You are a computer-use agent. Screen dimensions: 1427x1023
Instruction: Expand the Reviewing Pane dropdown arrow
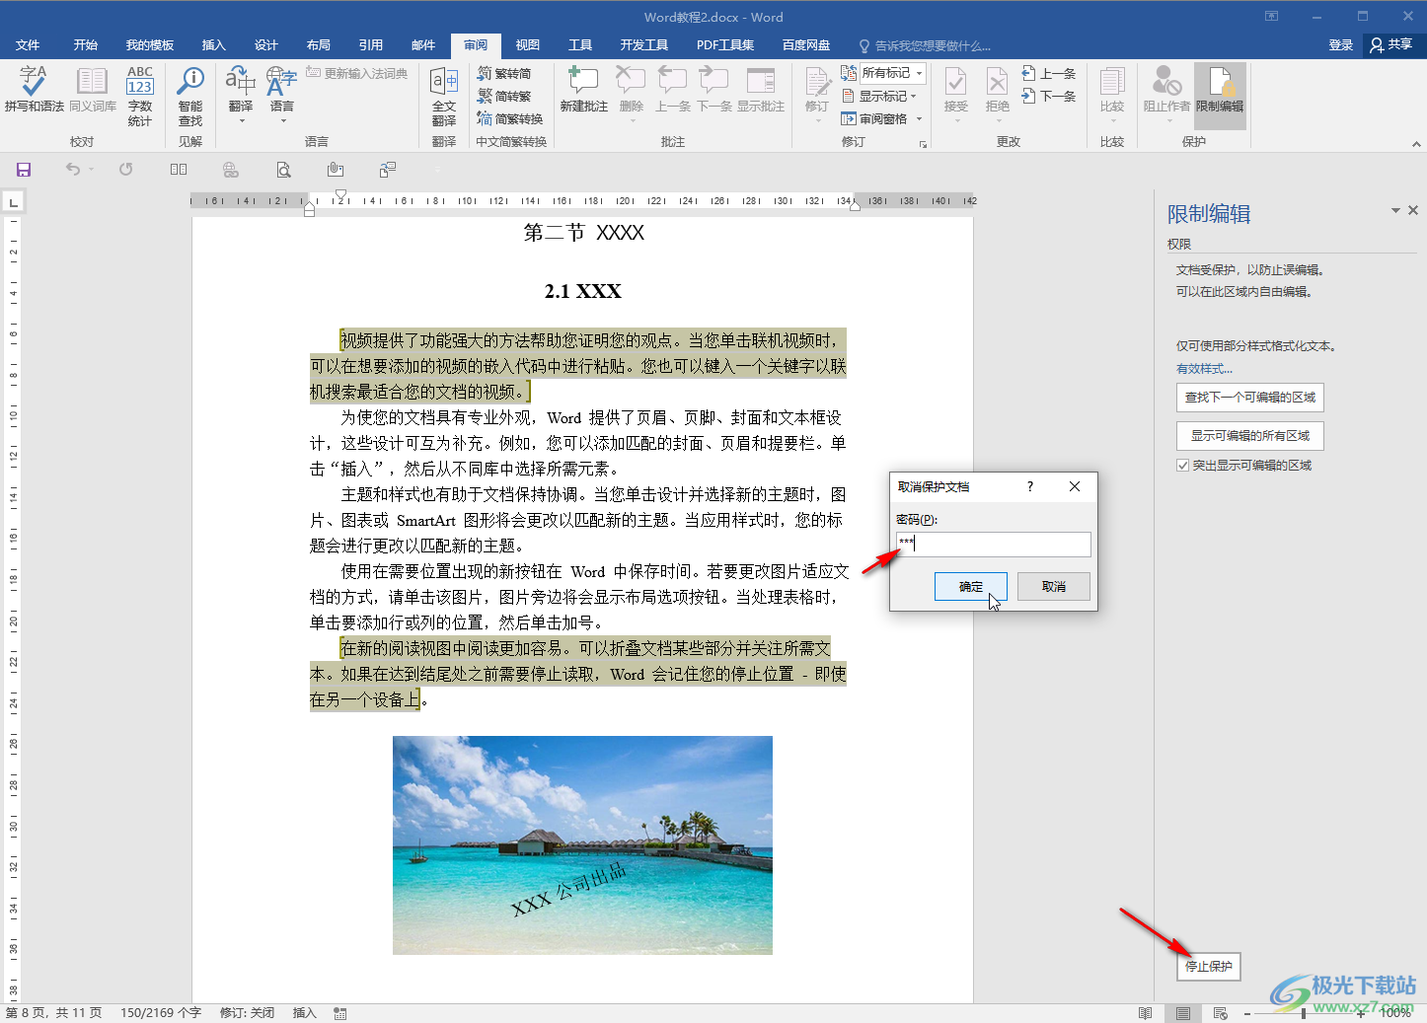click(x=920, y=119)
